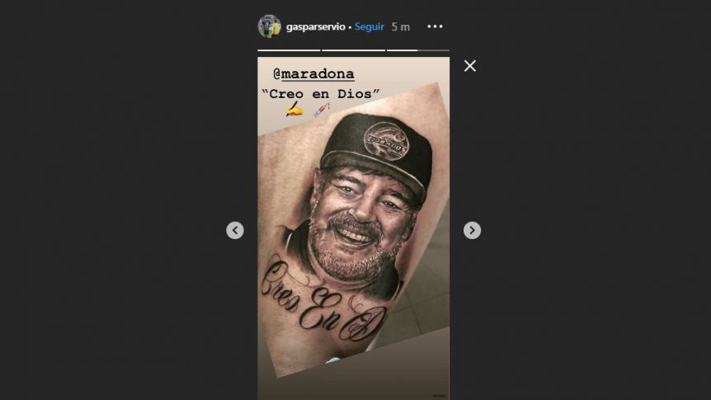Advance with the next story arrow
The image size is (711, 400).
pos(472,230)
